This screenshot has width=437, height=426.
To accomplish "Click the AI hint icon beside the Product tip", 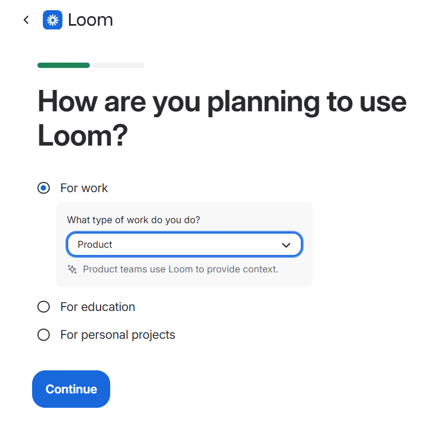I will point(72,269).
